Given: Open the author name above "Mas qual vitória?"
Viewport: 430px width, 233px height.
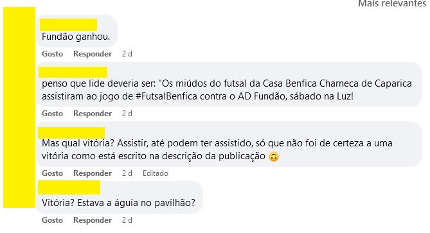Looking at the screenshot, I should point(71,133).
